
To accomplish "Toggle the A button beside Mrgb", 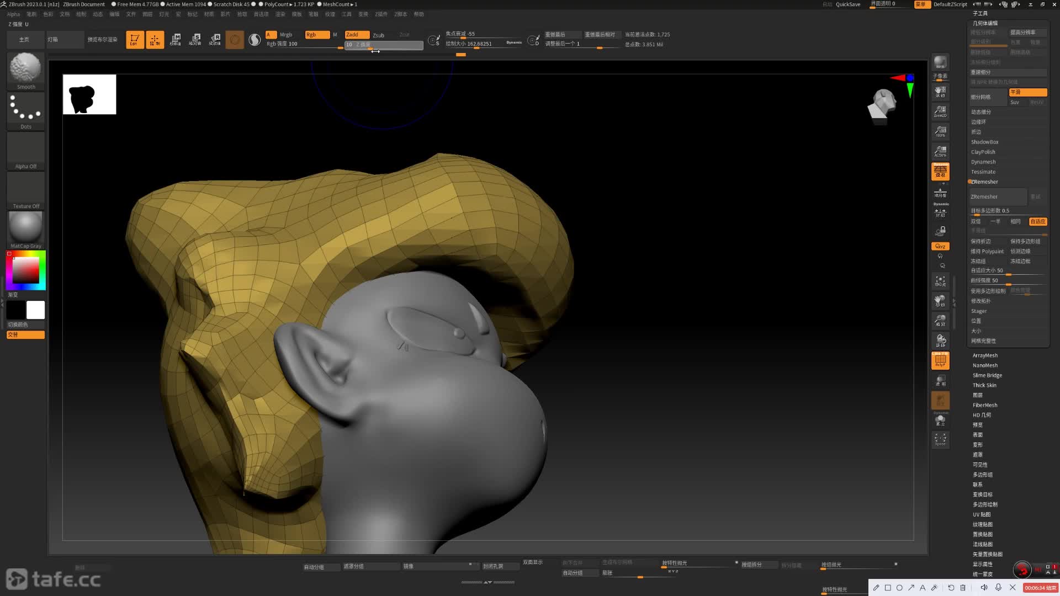I will click(271, 35).
